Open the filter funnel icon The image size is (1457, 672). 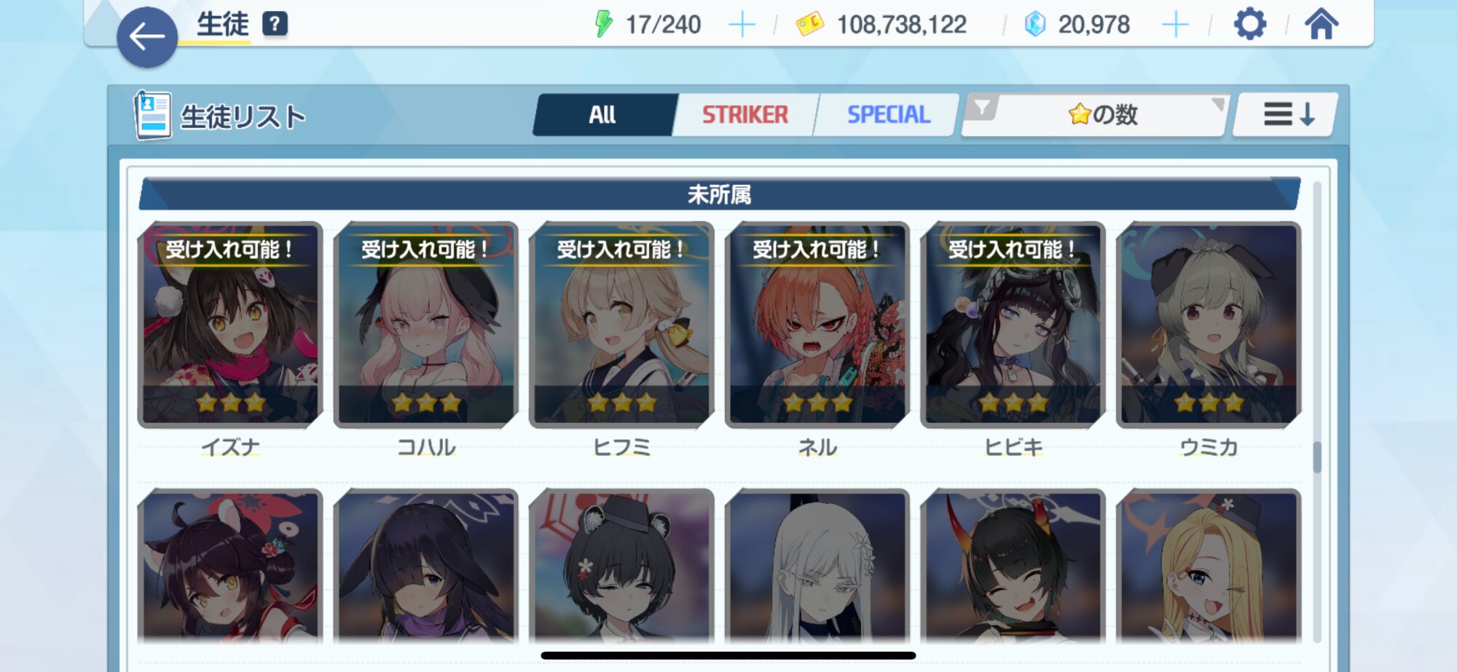(x=982, y=109)
